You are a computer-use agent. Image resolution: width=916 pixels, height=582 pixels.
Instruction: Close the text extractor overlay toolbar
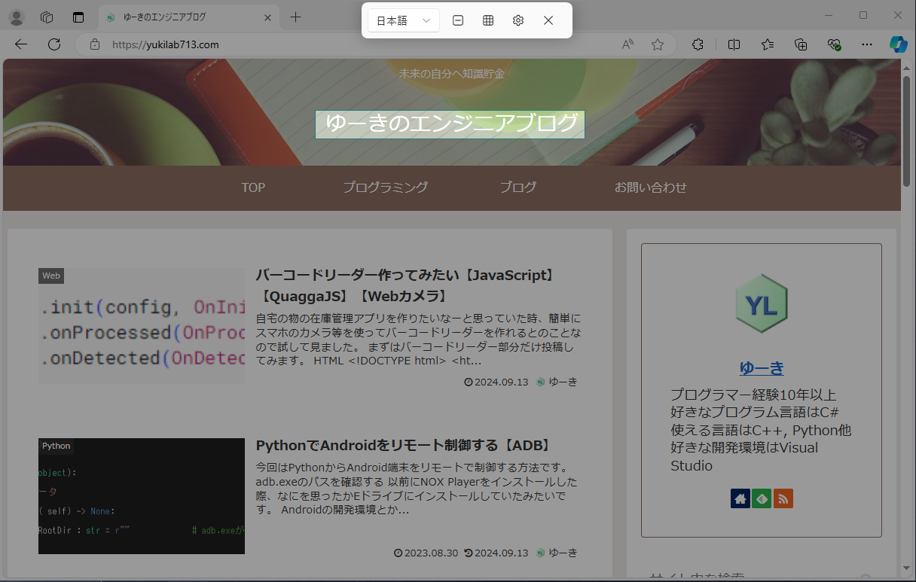[x=548, y=20]
